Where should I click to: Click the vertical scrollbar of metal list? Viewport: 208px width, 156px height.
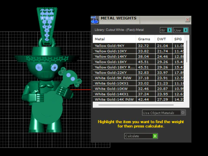pos(187,52)
